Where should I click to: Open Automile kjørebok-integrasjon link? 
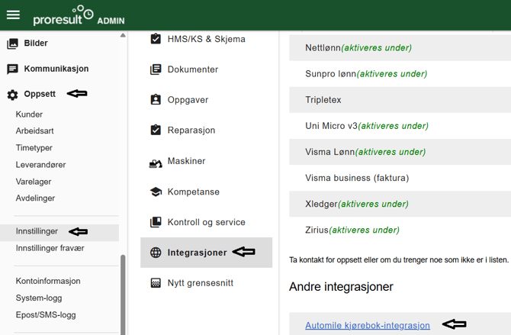[x=367, y=325]
